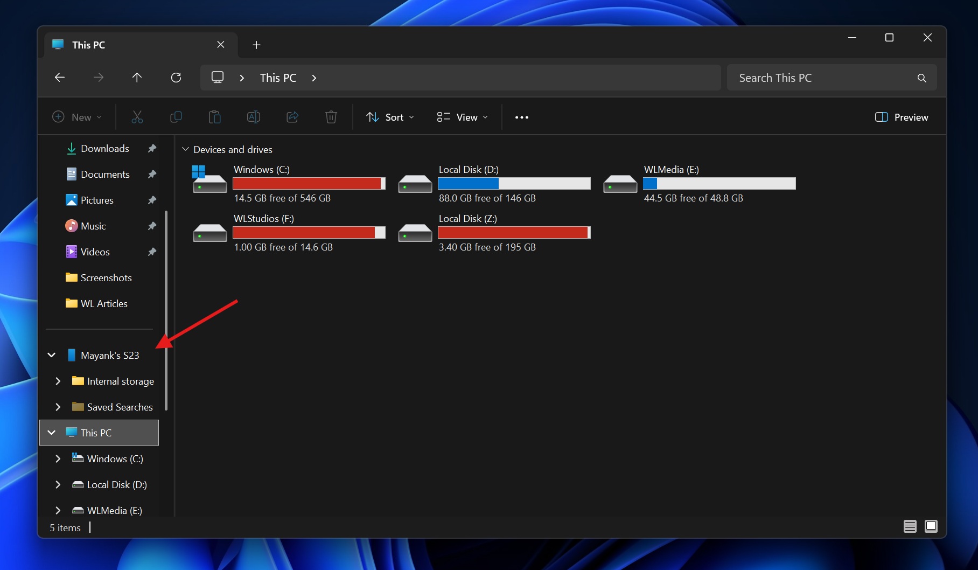
Task: Open the Sort dropdown
Action: pos(390,117)
